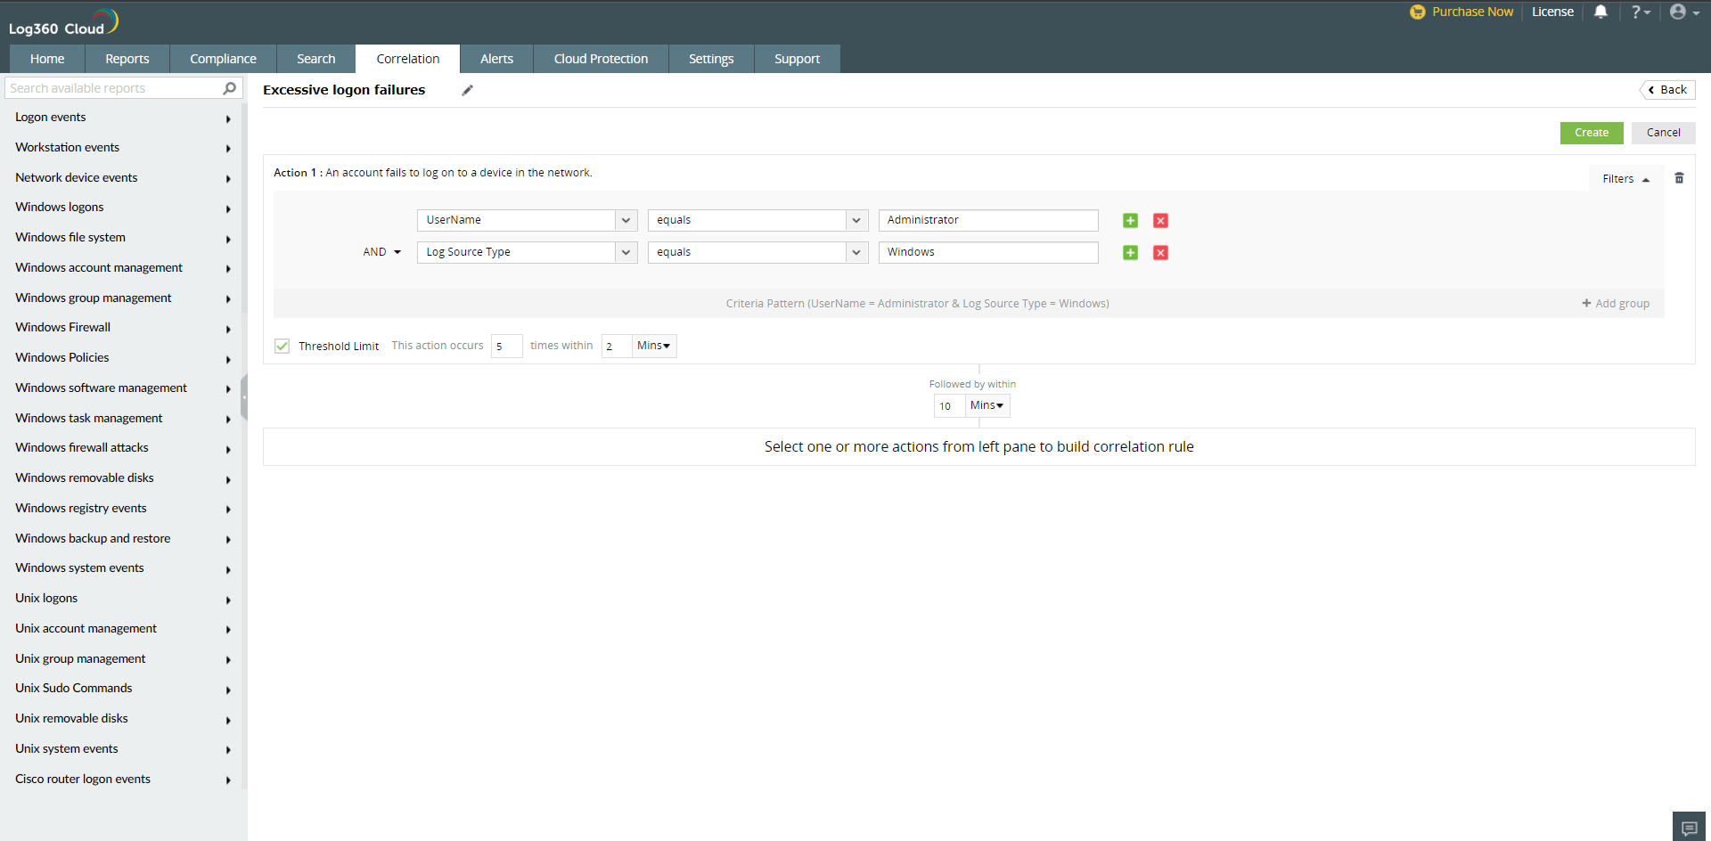This screenshot has height=841, width=1711.
Task: Open the License link
Action: pyautogui.click(x=1552, y=12)
